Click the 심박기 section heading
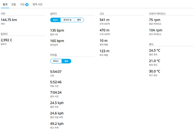Image resolution: width=195 pixels, height=133 pixels. pos(53,14)
